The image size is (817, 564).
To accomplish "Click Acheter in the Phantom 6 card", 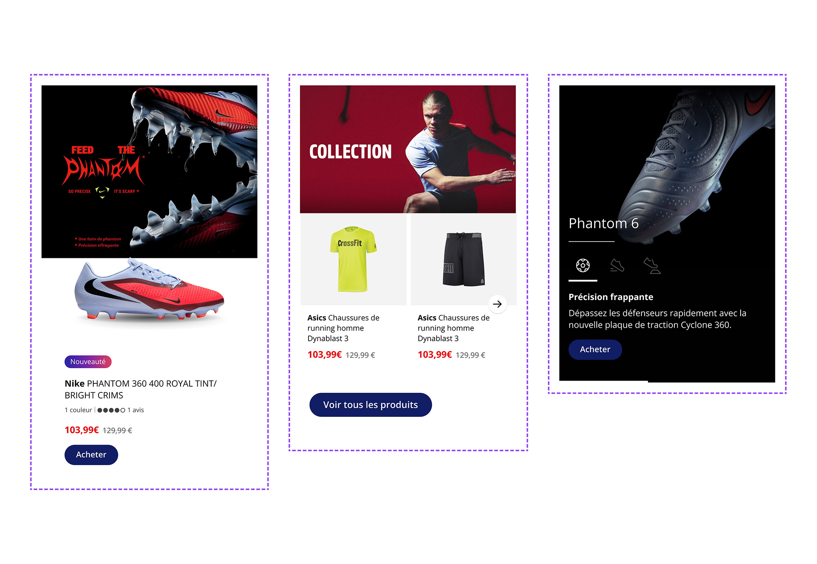I will pyautogui.click(x=595, y=349).
